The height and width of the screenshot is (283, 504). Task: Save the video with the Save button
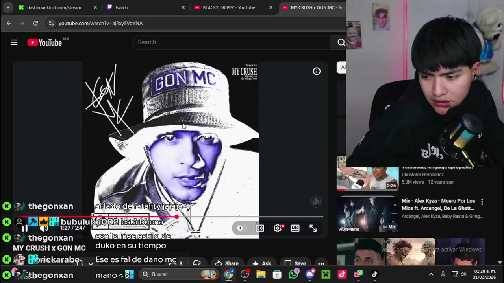coord(295,264)
